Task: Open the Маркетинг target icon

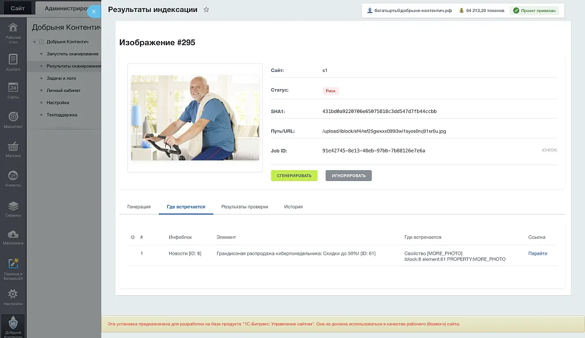Action: 13,119
